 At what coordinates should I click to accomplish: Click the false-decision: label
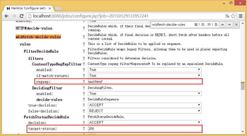point(43,111)
